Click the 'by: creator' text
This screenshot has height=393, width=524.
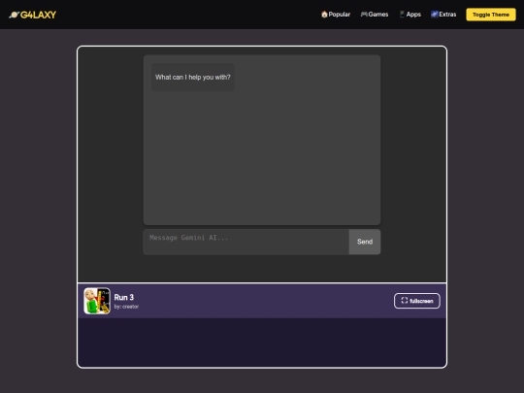pyautogui.click(x=126, y=307)
